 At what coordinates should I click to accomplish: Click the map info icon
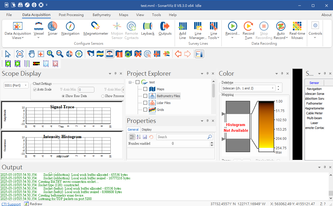[x=119, y=54]
